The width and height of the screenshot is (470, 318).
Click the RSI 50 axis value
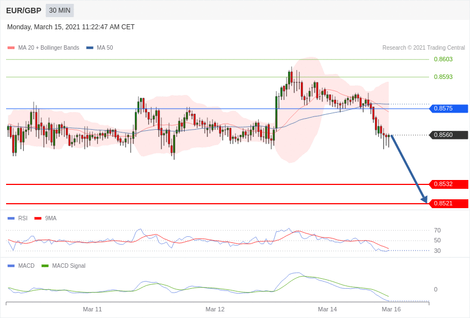point(437,240)
